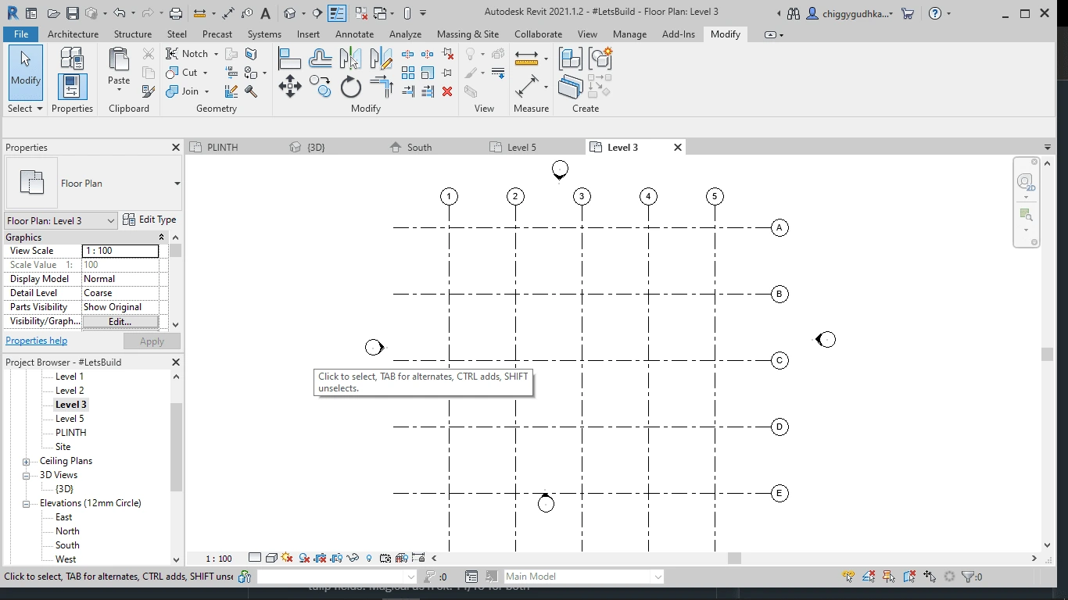Screen dimensions: 1068x600
Task: Activate Mirror - Draw Axis tool
Action: pyautogui.click(x=381, y=59)
